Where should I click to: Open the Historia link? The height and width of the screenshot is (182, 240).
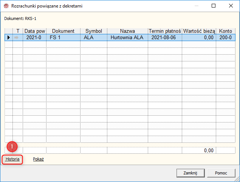coord(12,159)
